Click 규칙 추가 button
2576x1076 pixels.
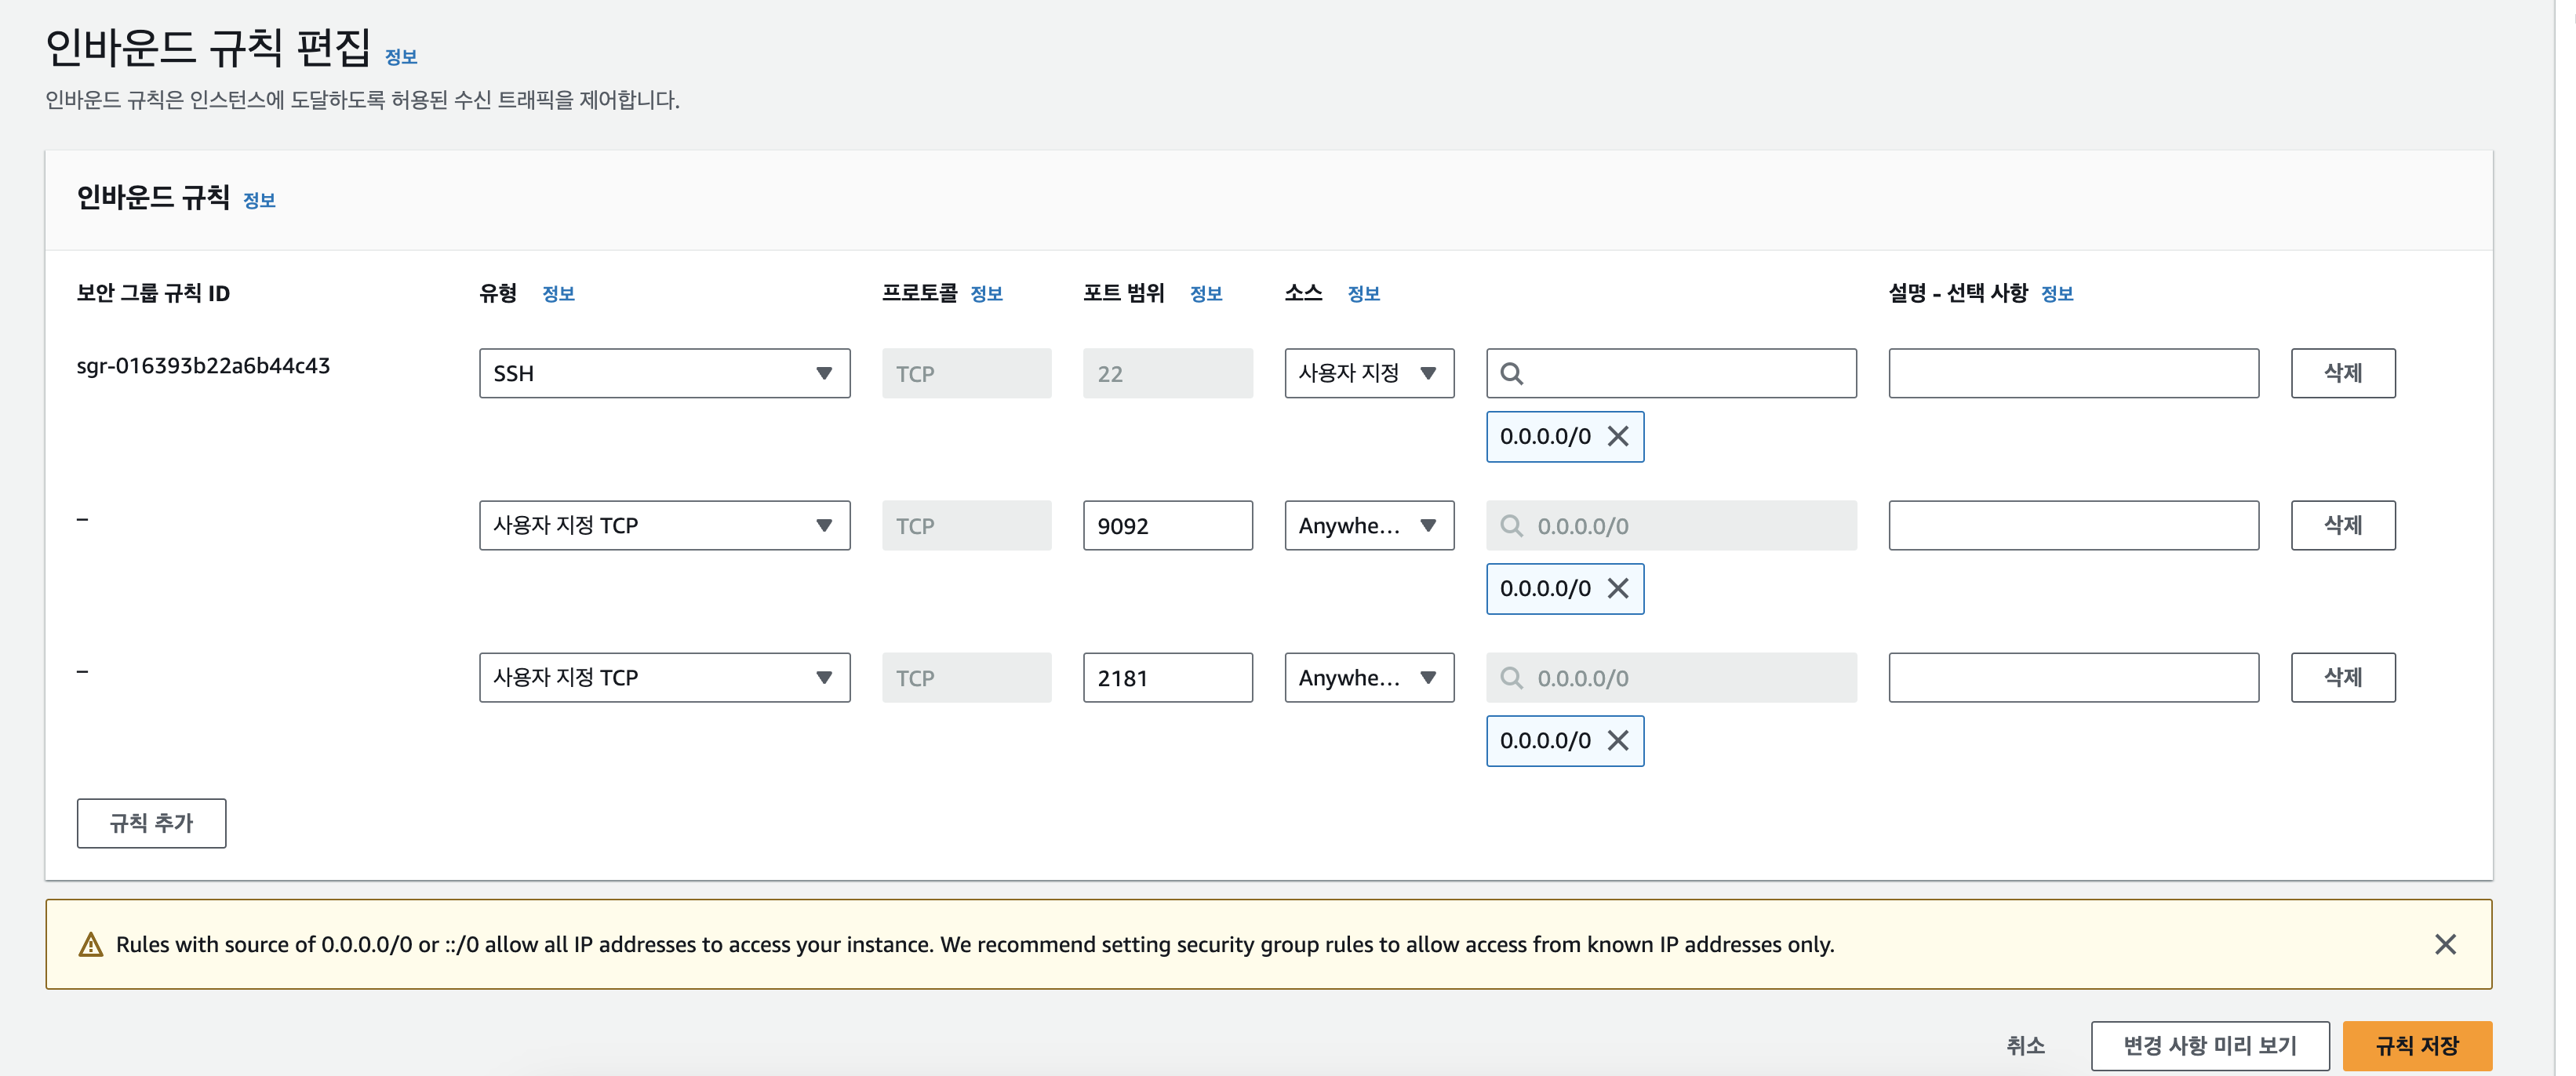(x=151, y=822)
